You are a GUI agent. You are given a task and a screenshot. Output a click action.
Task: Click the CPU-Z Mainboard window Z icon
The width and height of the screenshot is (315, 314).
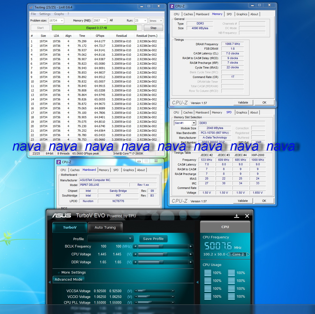[59, 162]
